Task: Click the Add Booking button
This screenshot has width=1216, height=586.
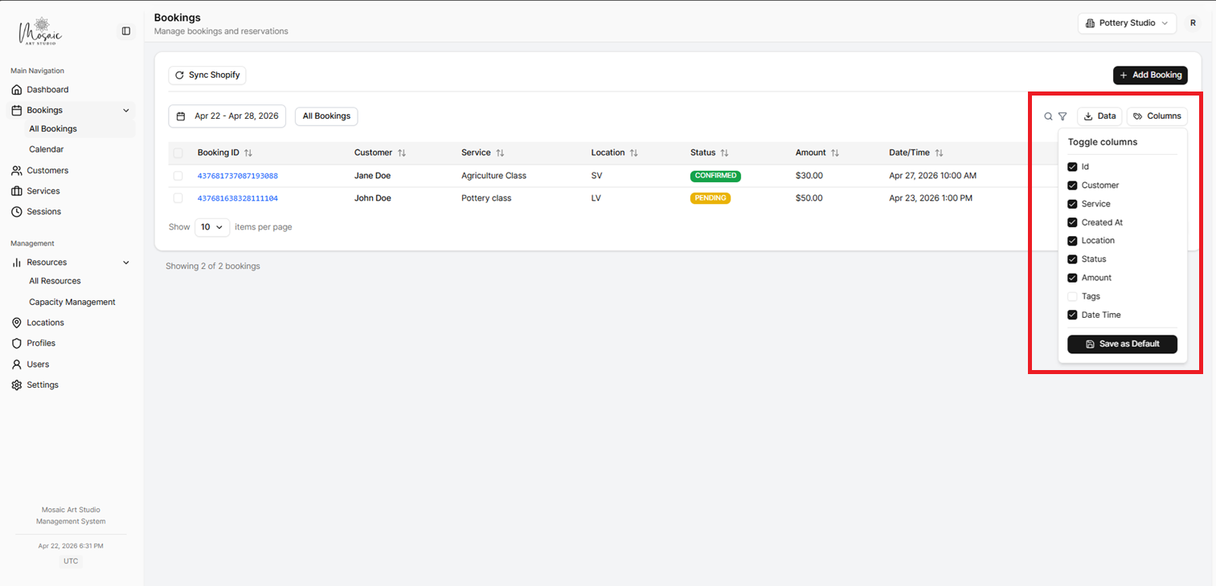Action: (x=1150, y=75)
